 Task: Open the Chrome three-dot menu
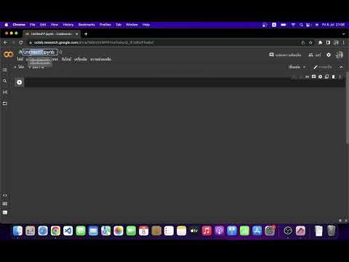(x=344, y=43)
